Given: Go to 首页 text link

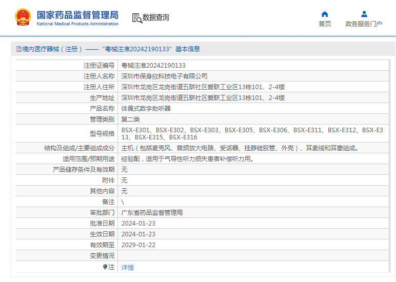Looking at the screenshot, I should (325, 24).
